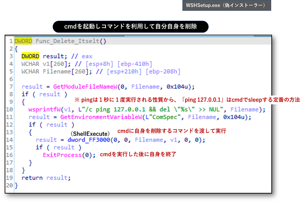This screenshot has height=203, width=304.
Task: Click the "return result;" statement
Action: pyautogui.click(x=46, y=178)
